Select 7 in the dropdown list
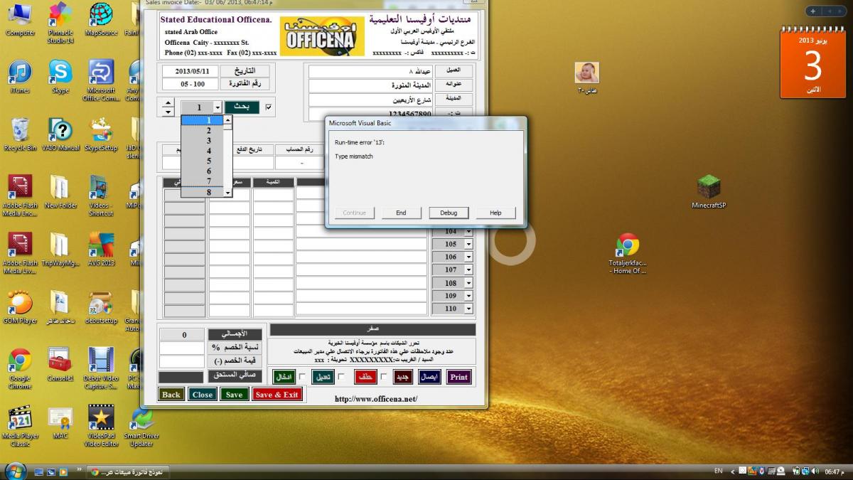The height and width of the screenshot is (480, 853). point(203,182)
